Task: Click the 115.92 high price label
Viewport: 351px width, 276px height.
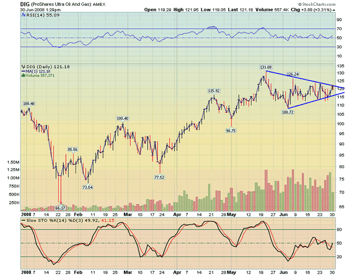Action: pyautogui.click(x=214, y=91)
